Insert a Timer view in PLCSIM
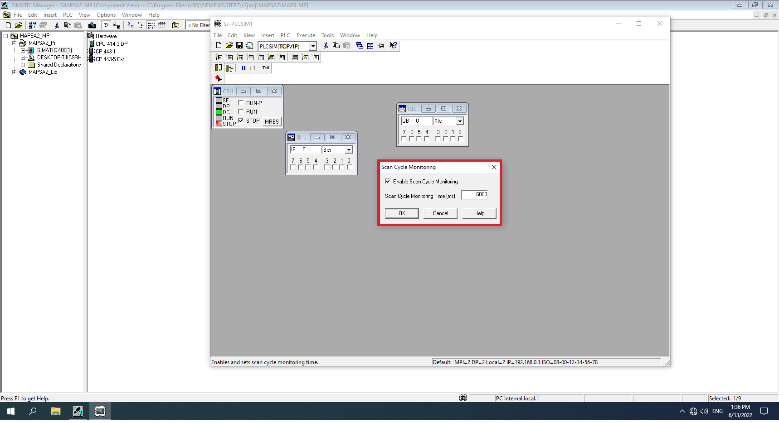The height and width of the screenshot is (423, 779). click(x=250, y=58)
